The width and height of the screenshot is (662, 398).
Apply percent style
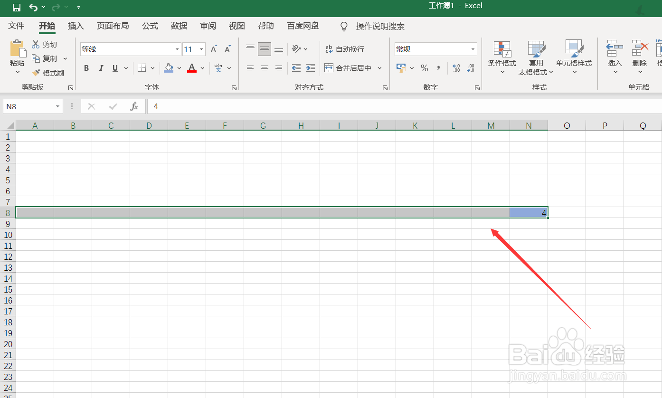coord(425,68)
